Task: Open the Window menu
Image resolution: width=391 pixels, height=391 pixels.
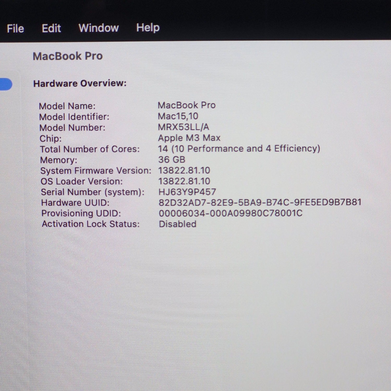Action: point(99,28)
